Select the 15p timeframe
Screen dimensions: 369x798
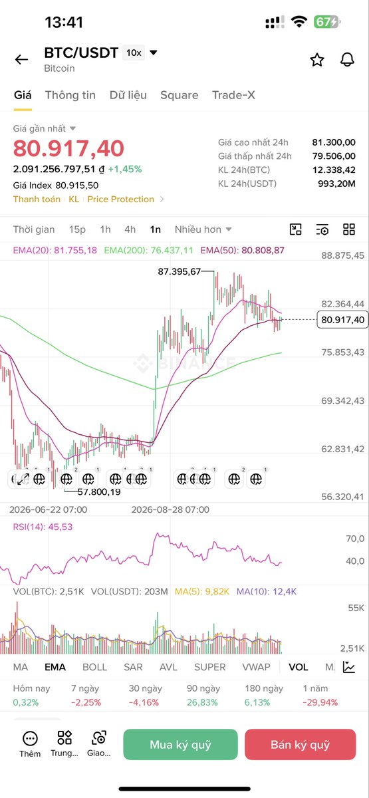[x=78, y=229]
